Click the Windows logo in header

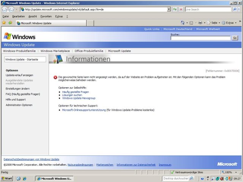pos(19,36)
